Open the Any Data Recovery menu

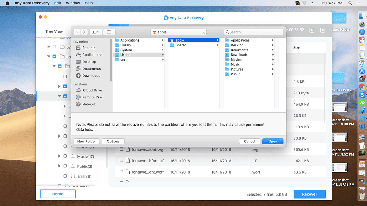[32, 3]
